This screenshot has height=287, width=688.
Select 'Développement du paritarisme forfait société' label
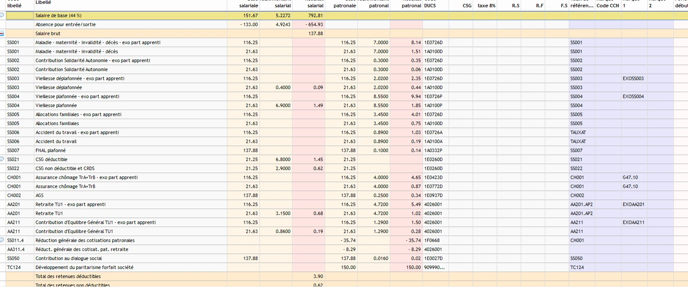tap(84, 267)
